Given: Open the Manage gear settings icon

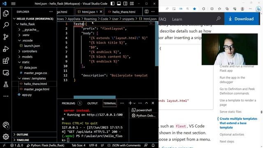Looking at the screenshot, I should tap(6, 136).
